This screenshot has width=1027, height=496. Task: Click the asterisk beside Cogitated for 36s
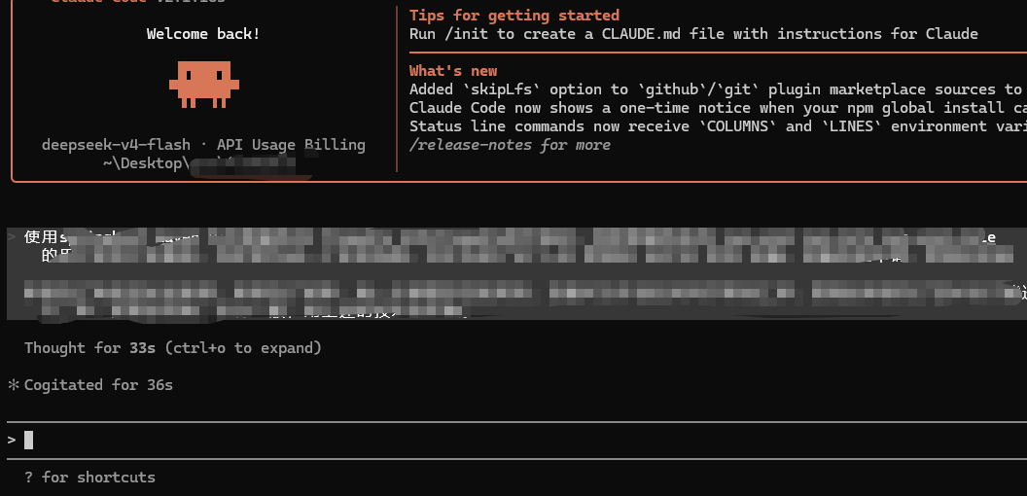pos(13,385)
